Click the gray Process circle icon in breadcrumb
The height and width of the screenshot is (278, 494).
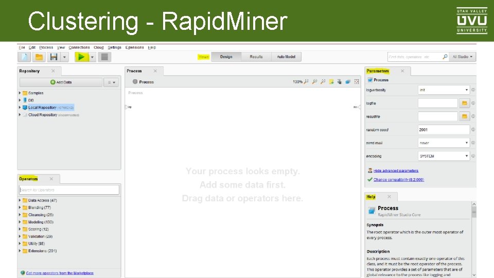click(135, 82)
